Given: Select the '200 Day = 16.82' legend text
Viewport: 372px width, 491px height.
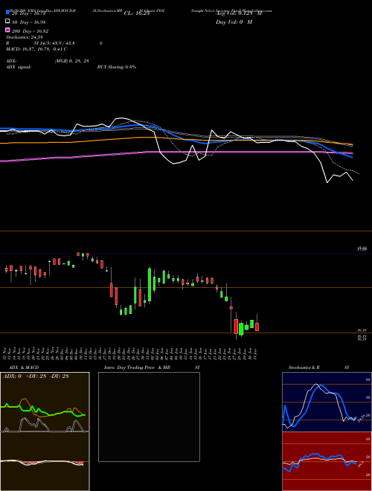Looking at the screenshot, I should (x=30, y=31).
